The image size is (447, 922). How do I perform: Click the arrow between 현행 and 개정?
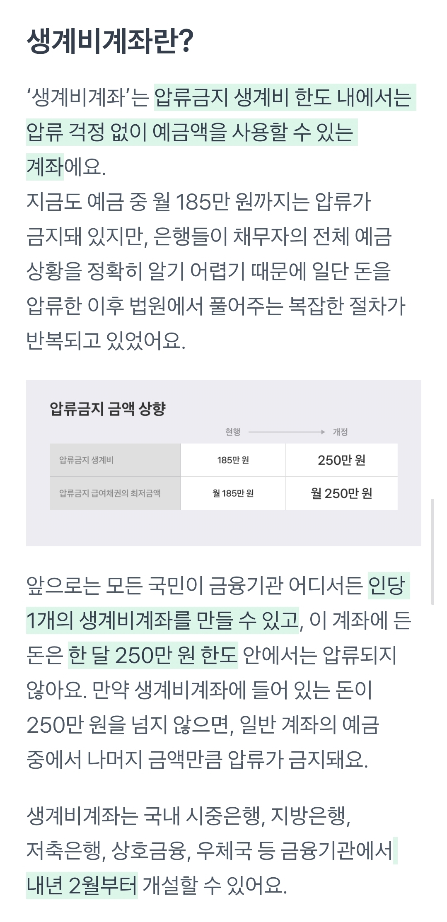coord(286,432)
